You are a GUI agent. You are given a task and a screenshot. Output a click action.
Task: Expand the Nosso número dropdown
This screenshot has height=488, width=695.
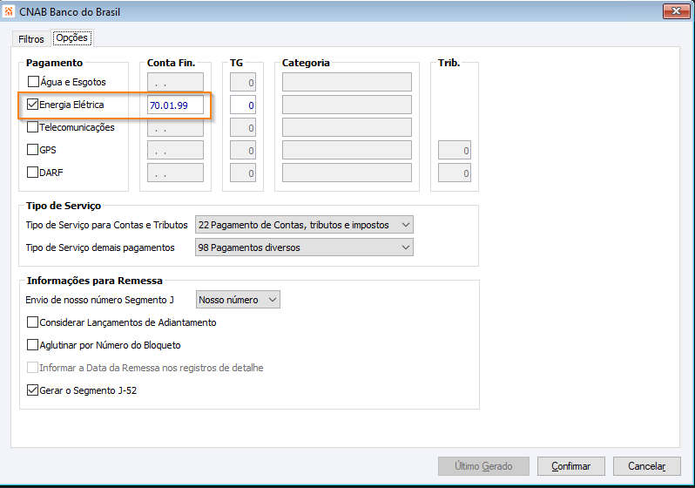click(x=238, y=300)
